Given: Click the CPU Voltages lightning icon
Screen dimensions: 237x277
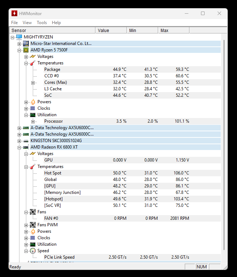Looking at the screenshot, I should coord(33,56).
